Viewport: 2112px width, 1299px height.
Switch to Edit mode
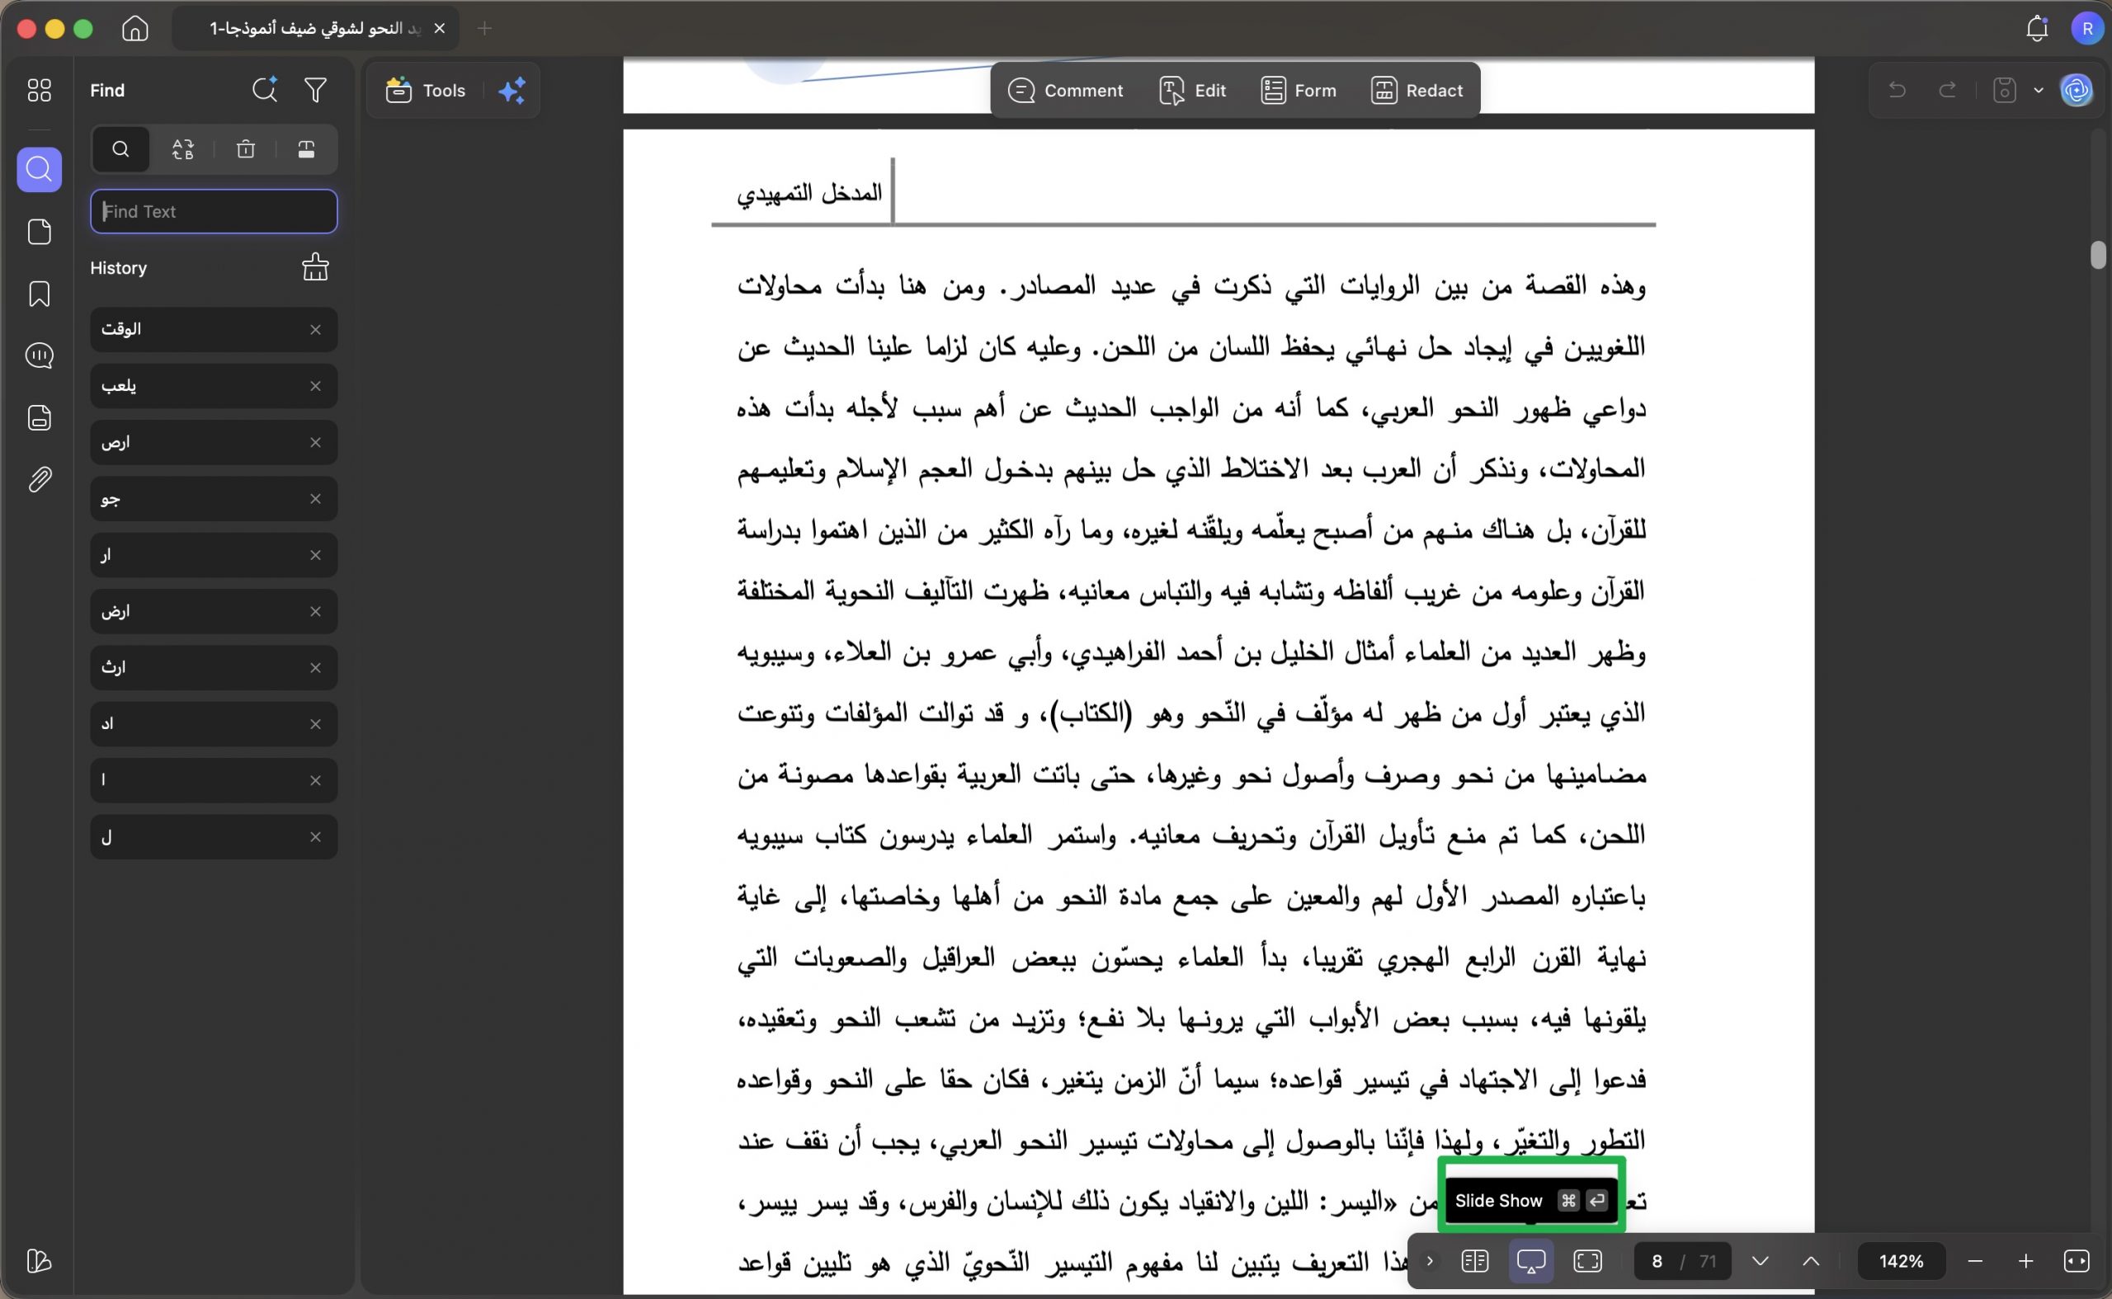tap(1193, 90)
